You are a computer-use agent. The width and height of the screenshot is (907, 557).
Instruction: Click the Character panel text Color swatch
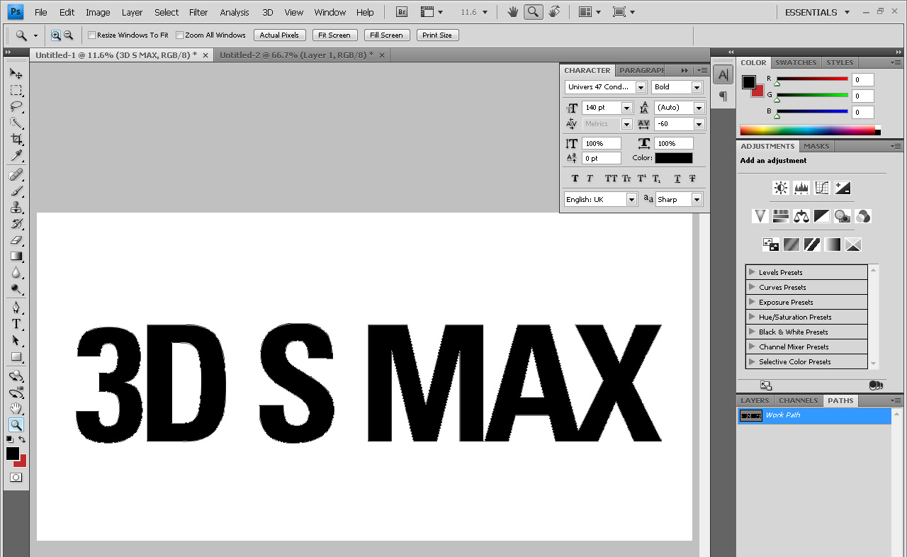[x=673, y=158]
